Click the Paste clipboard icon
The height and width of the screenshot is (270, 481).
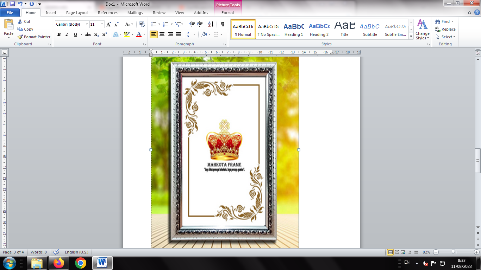point(8,25)
